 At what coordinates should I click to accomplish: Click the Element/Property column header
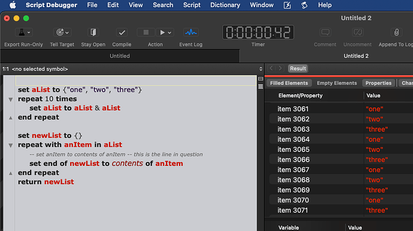point(300,96)
